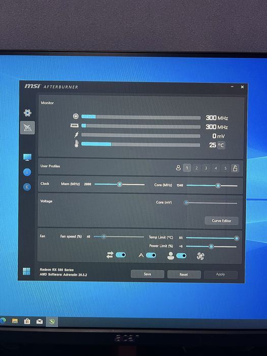Open Afterburner settings gear icon
Image resolution: width=267 pixels, height=356 pixels.
click(x=27, y=113)
